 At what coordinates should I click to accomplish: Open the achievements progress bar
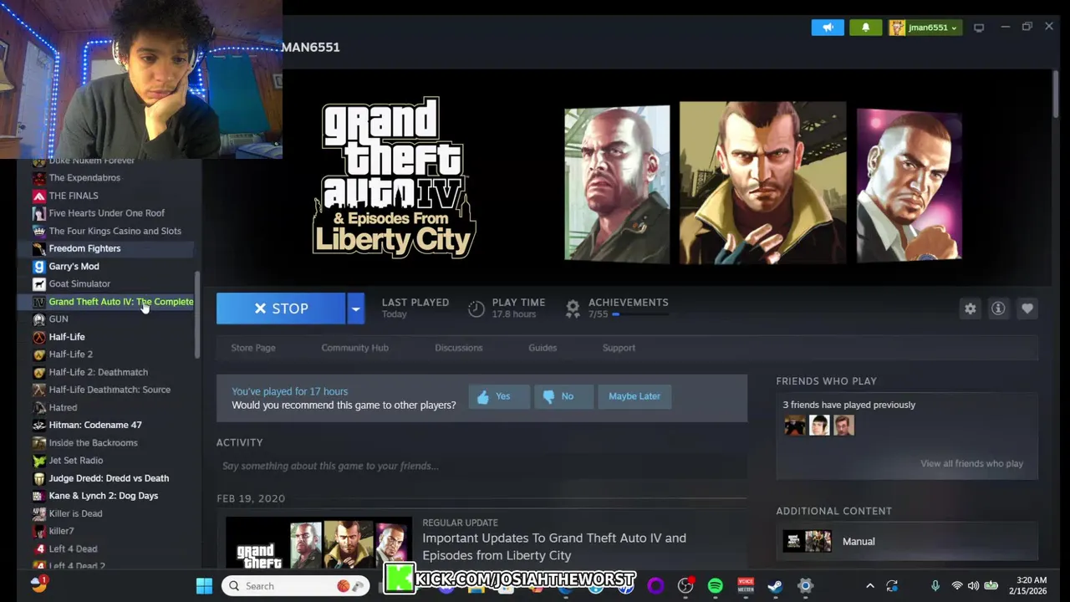[x=640, y=314]
